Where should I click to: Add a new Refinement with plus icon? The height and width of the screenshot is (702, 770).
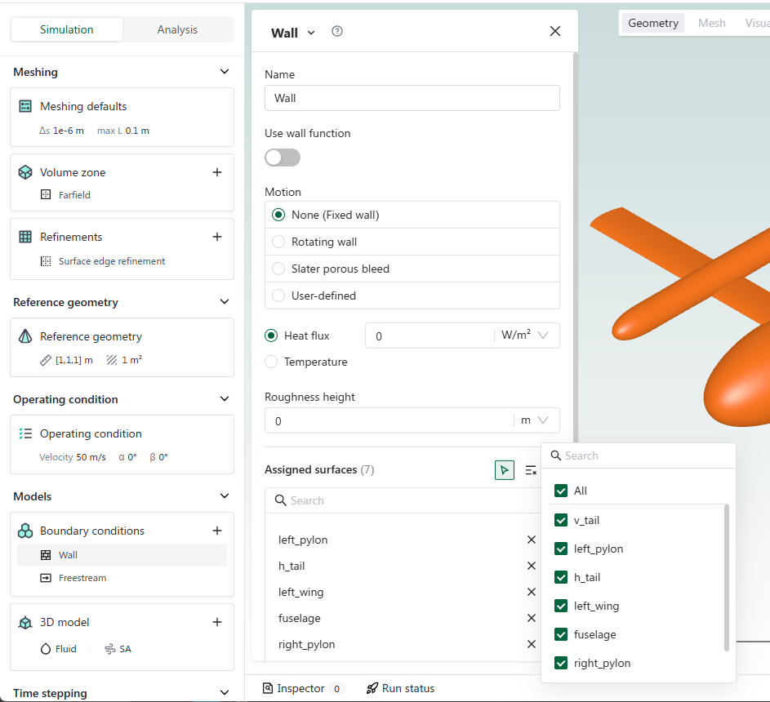tap(217, 237)
